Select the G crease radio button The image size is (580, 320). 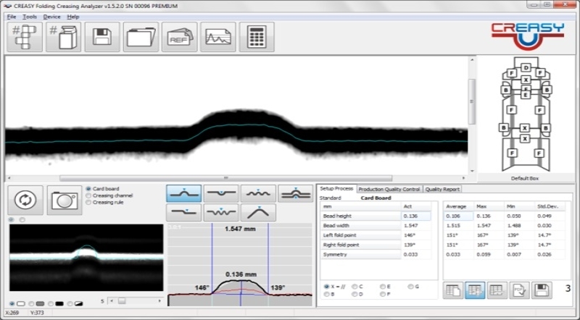(410, 287)
